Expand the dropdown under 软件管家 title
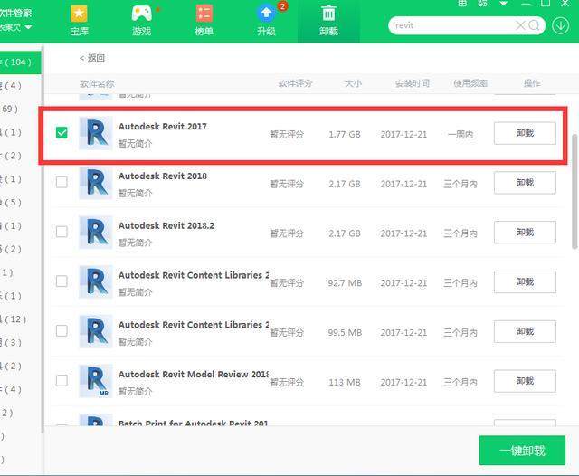 click(28, 27)
